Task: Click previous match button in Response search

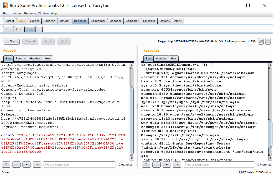Action: point(156,164)
